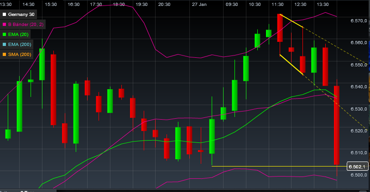Screen dimensions: 370x192
Task: Click the 6.520,0 price axis label
Action: point(359,131)
